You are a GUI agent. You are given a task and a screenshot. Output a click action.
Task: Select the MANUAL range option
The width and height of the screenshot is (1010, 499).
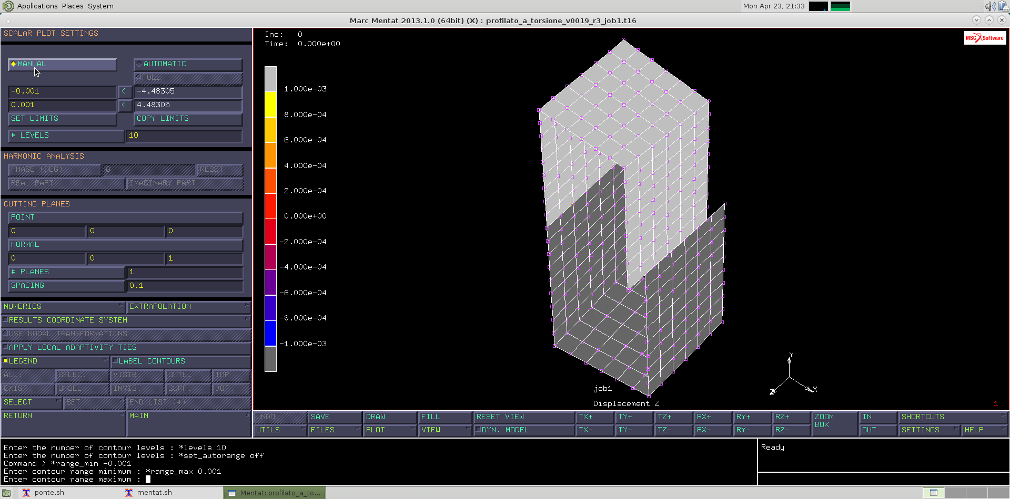point(62,64)
